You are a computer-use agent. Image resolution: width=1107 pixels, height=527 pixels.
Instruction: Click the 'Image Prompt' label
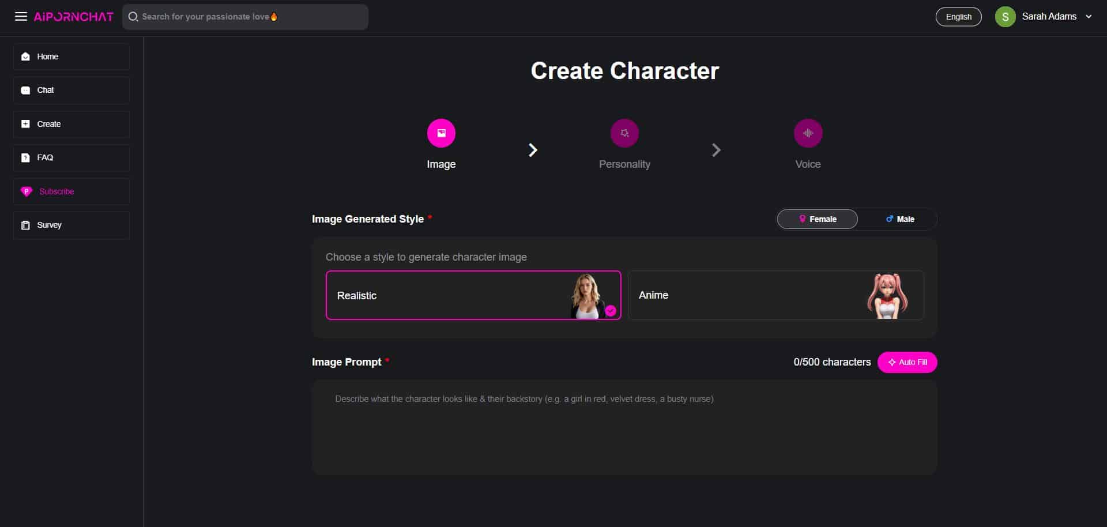347,362
